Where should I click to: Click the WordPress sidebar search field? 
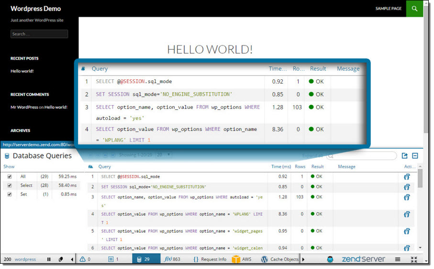39,34
